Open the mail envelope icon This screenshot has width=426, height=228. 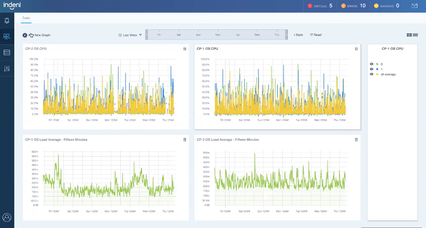[x=414, y=6]
